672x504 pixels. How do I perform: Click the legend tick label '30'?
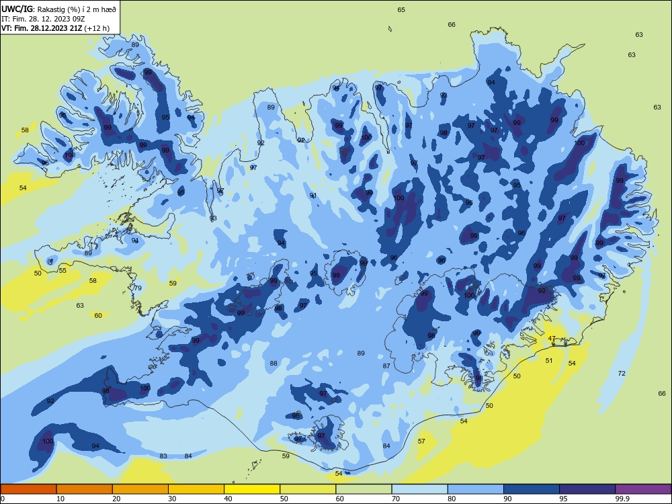pos(172,499)
